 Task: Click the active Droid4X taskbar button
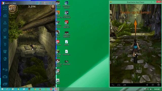point(56,89)
